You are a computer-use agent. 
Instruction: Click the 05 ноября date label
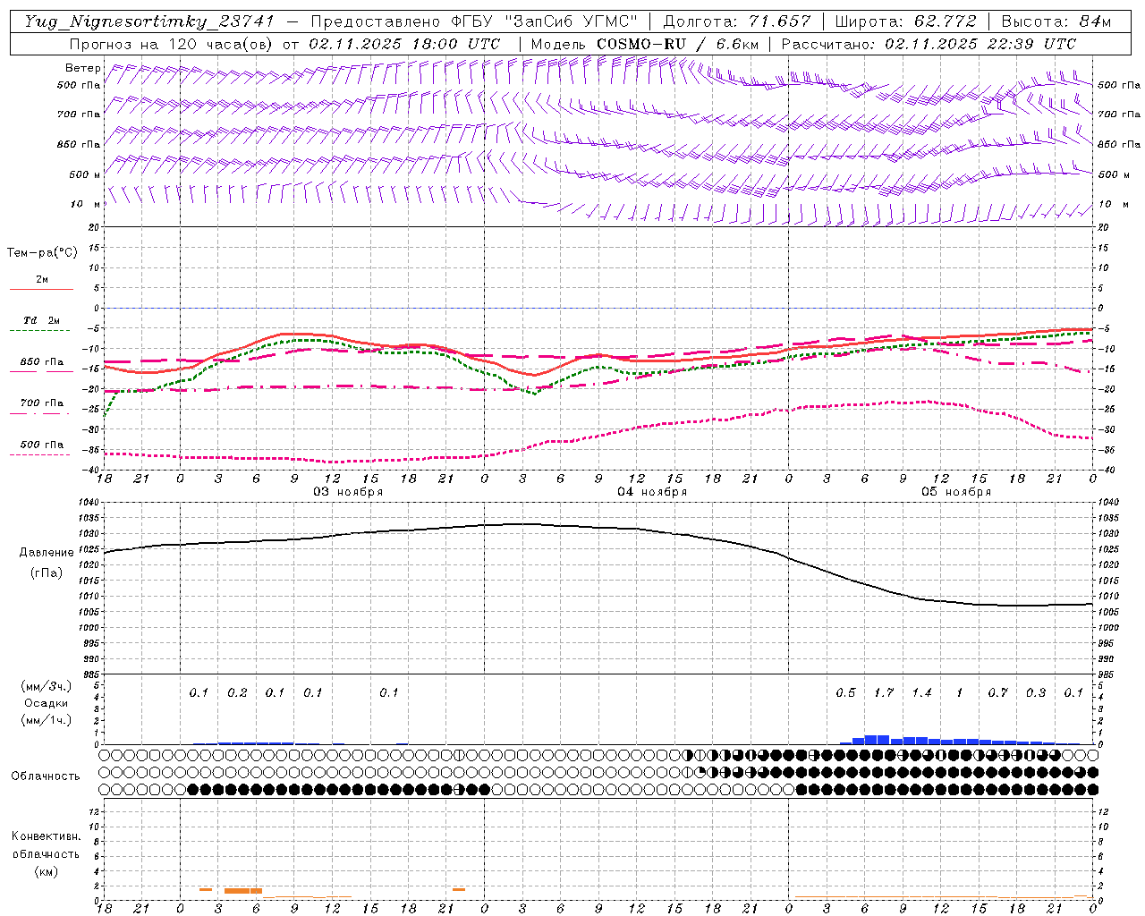click(956, 492)
